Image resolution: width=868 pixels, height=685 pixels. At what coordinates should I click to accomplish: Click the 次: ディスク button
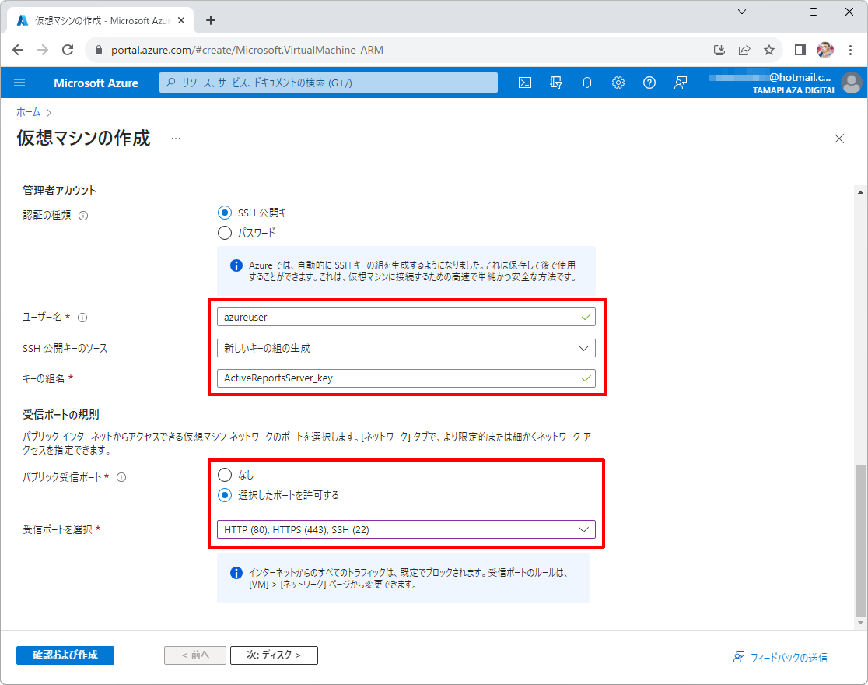click(x=274, y=655)
